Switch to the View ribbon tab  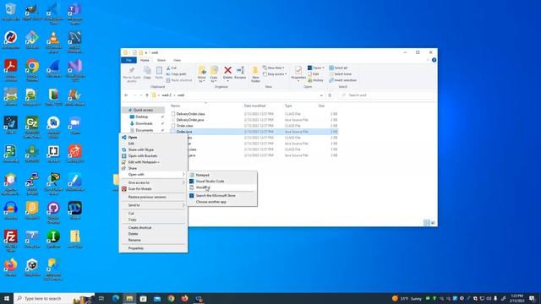pos(177,60)
